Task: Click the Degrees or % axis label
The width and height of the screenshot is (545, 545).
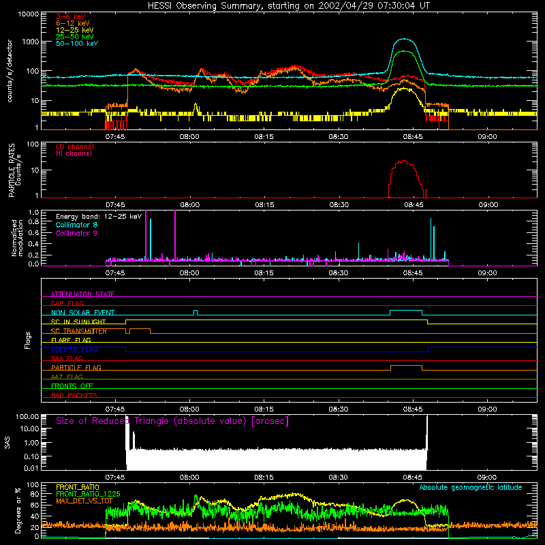Action: tap(18, 511)
